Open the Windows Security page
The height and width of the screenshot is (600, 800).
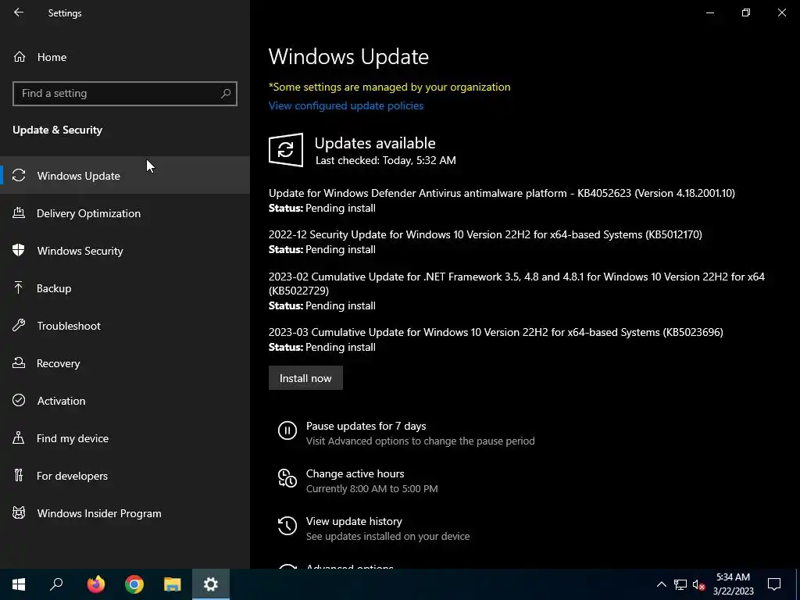125,251
